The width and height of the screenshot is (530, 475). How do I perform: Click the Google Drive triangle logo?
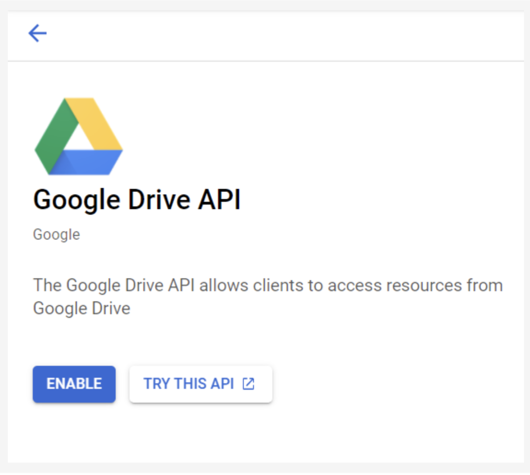pos(79,136)
